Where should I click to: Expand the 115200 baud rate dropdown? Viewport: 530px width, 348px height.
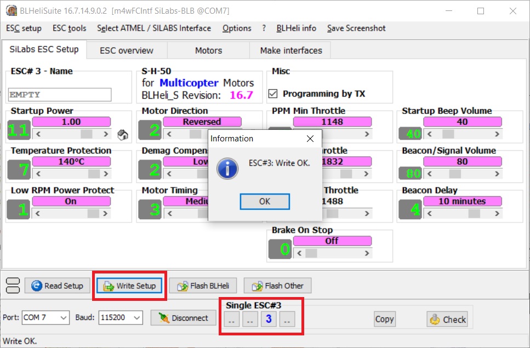coord(121,318)
